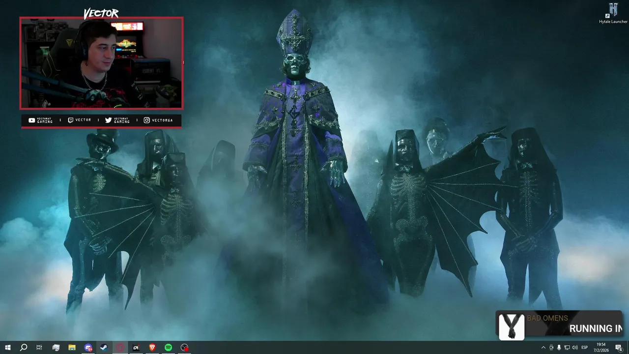This screenshot has height=354, width=629.
Task: Open network status tray icon
Action: tap(567, 348)
